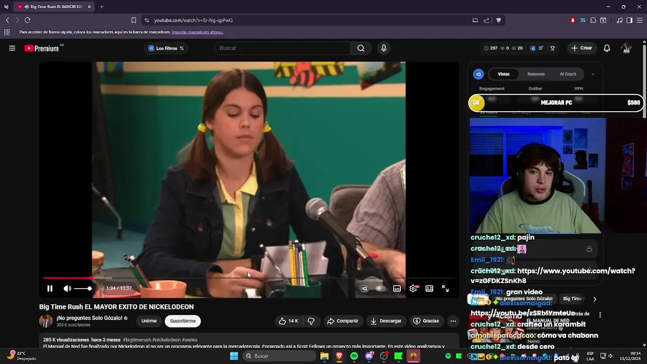Open the 'Los filtros' dropdown
The height and width of the screenshot is (364, 647).
pyautogui.click(x=166, y=49)
